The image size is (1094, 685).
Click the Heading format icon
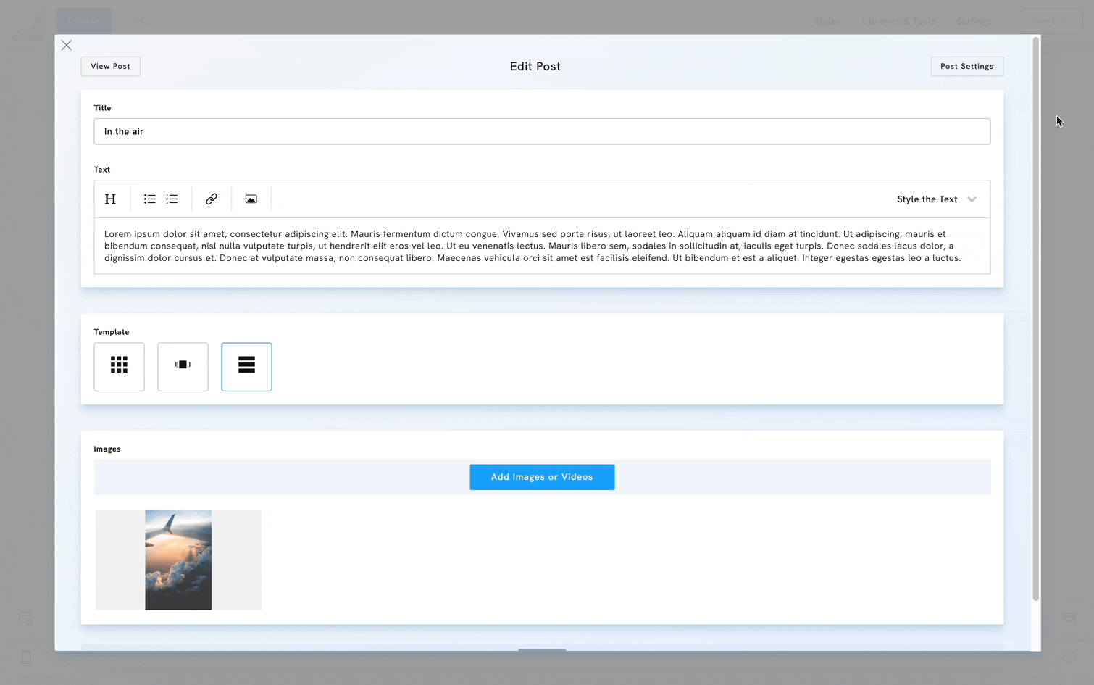pos(110,199)
